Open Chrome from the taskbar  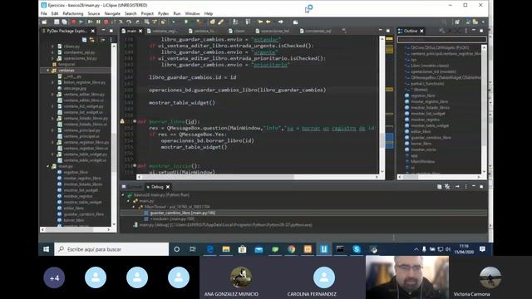(291, 249)
